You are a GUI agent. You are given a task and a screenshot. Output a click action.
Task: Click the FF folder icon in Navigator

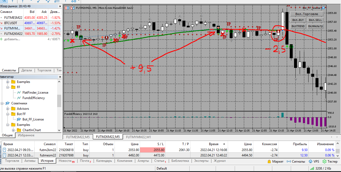tap(13, 87)
